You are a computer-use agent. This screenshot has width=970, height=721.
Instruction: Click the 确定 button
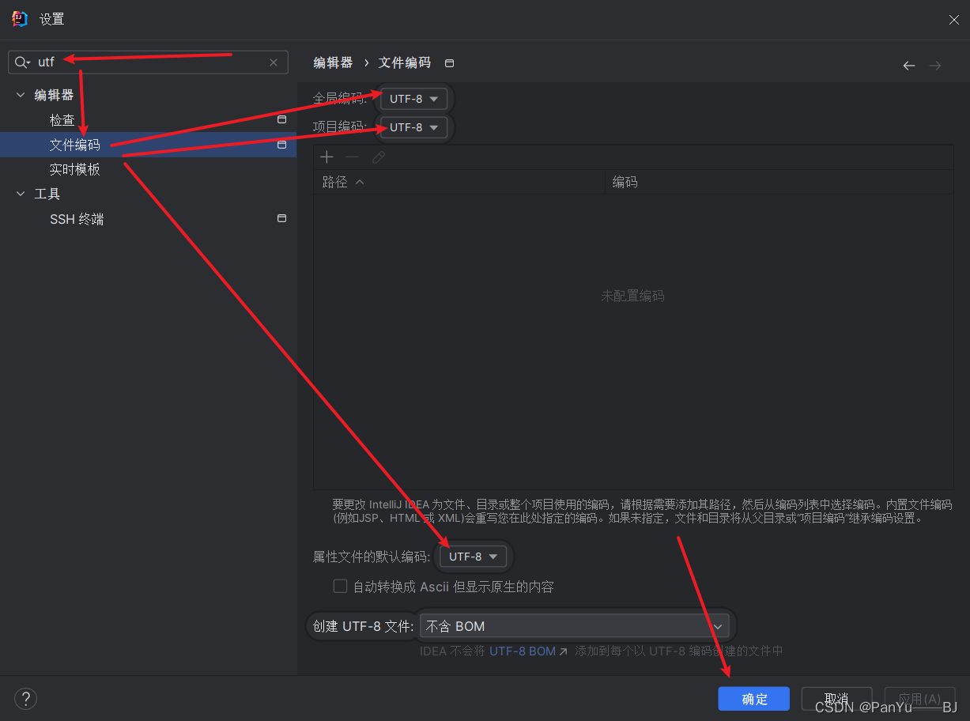754,699
